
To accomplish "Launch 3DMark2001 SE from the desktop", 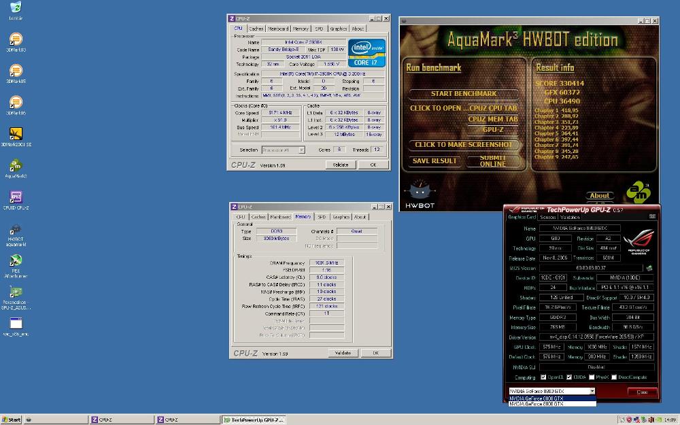I will pos(16,137).
